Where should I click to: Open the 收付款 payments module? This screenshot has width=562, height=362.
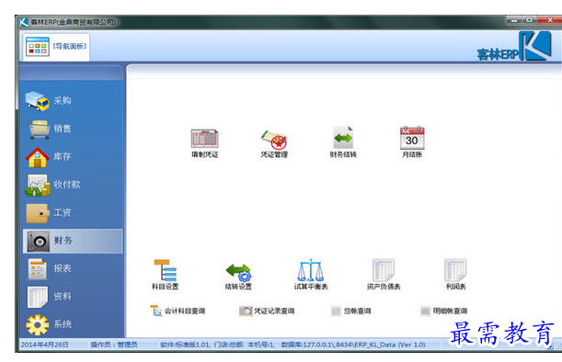(x=52, y=185)
